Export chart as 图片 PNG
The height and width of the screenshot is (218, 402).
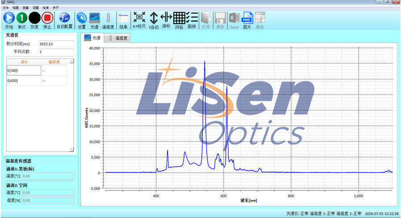coord(247,18)
